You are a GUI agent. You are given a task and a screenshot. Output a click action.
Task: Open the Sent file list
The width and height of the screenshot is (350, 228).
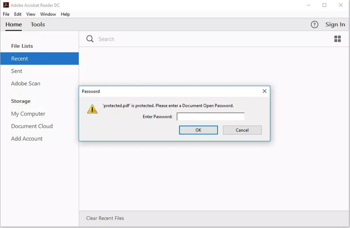[17, 71]
